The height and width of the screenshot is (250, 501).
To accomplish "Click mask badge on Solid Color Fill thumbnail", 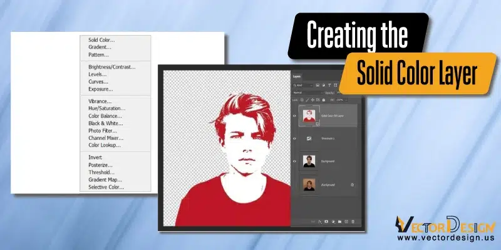I will pos(318,123).
